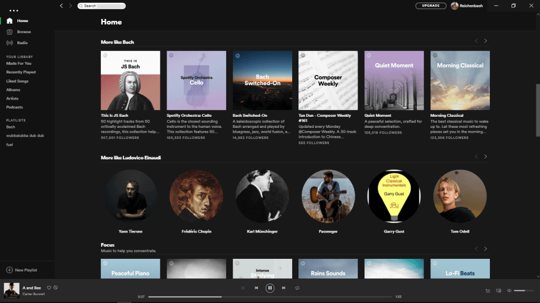This screenshot has height=303, width=540.
Task: Seek within the song progress bar
Action: [x=270, y=297]
